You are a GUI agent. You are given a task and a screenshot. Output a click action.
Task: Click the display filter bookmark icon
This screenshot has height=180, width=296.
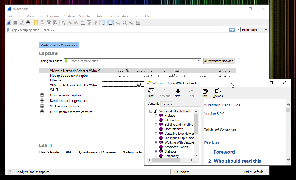8,30
